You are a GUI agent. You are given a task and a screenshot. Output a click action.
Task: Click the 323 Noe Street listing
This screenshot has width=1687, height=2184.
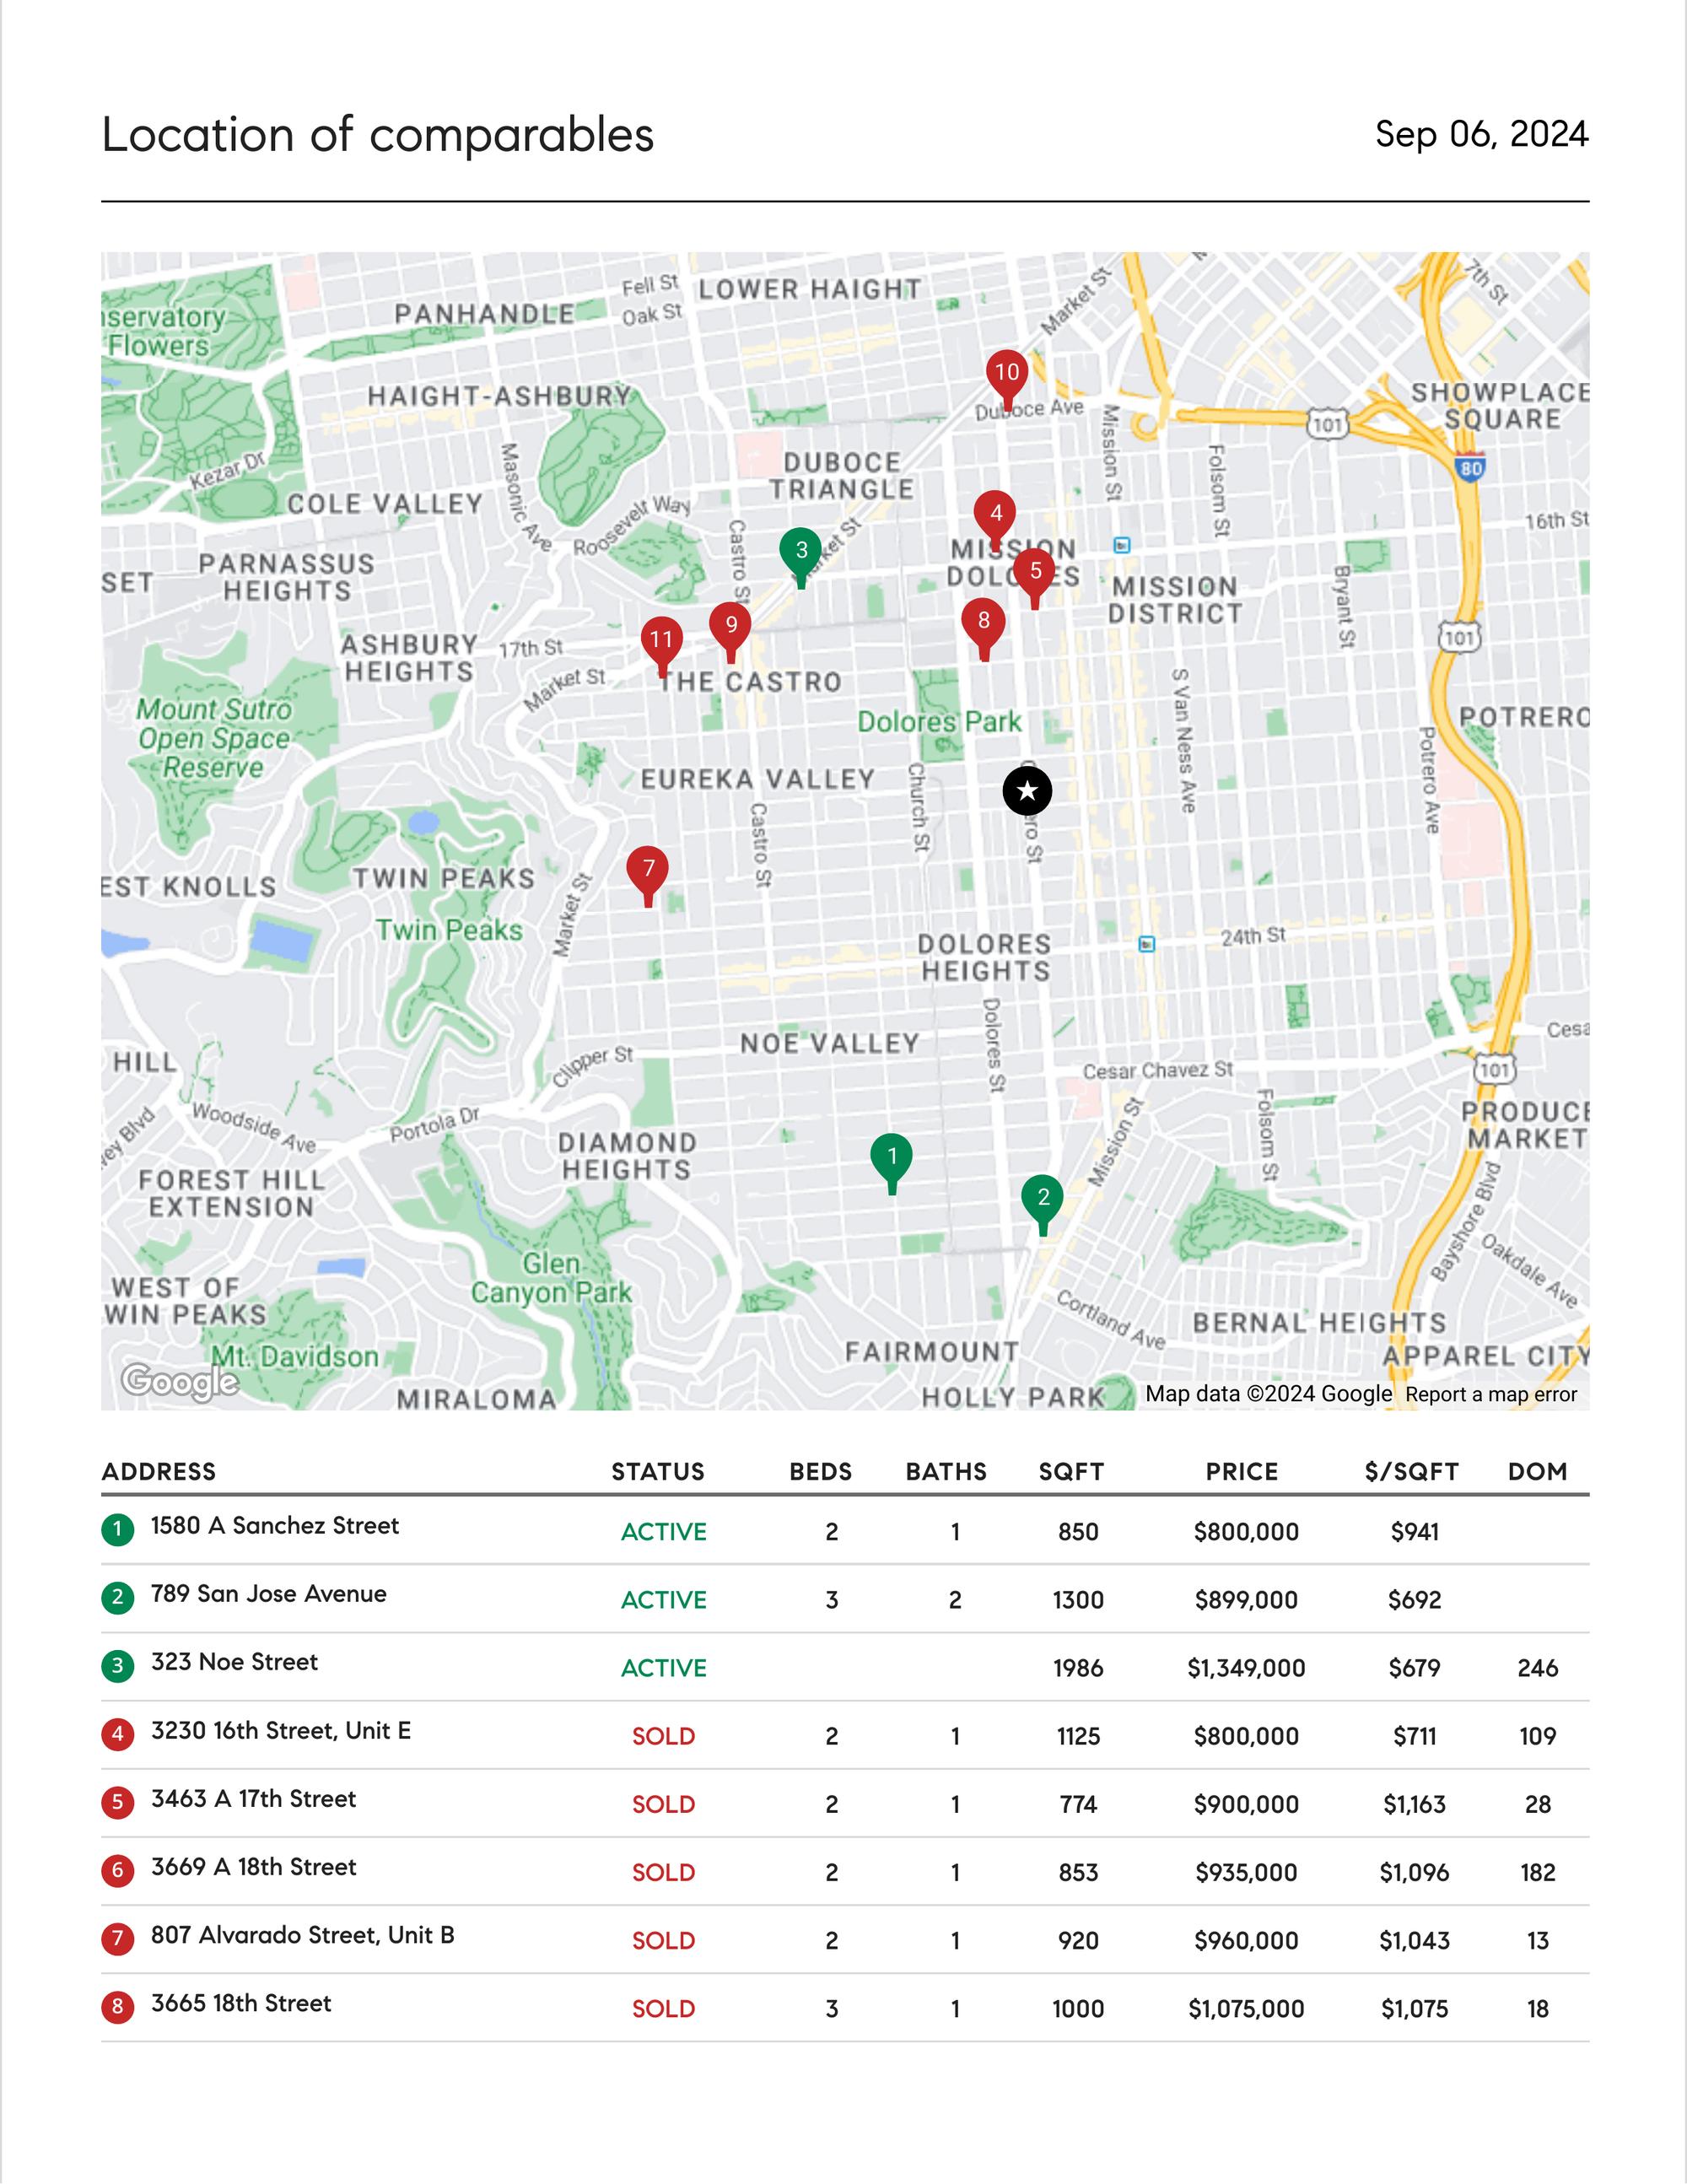click(234, 1662)
